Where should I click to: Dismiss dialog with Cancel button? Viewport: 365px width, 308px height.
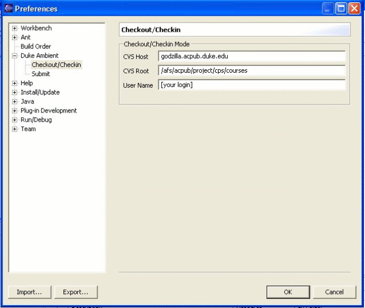coord(334,292)
